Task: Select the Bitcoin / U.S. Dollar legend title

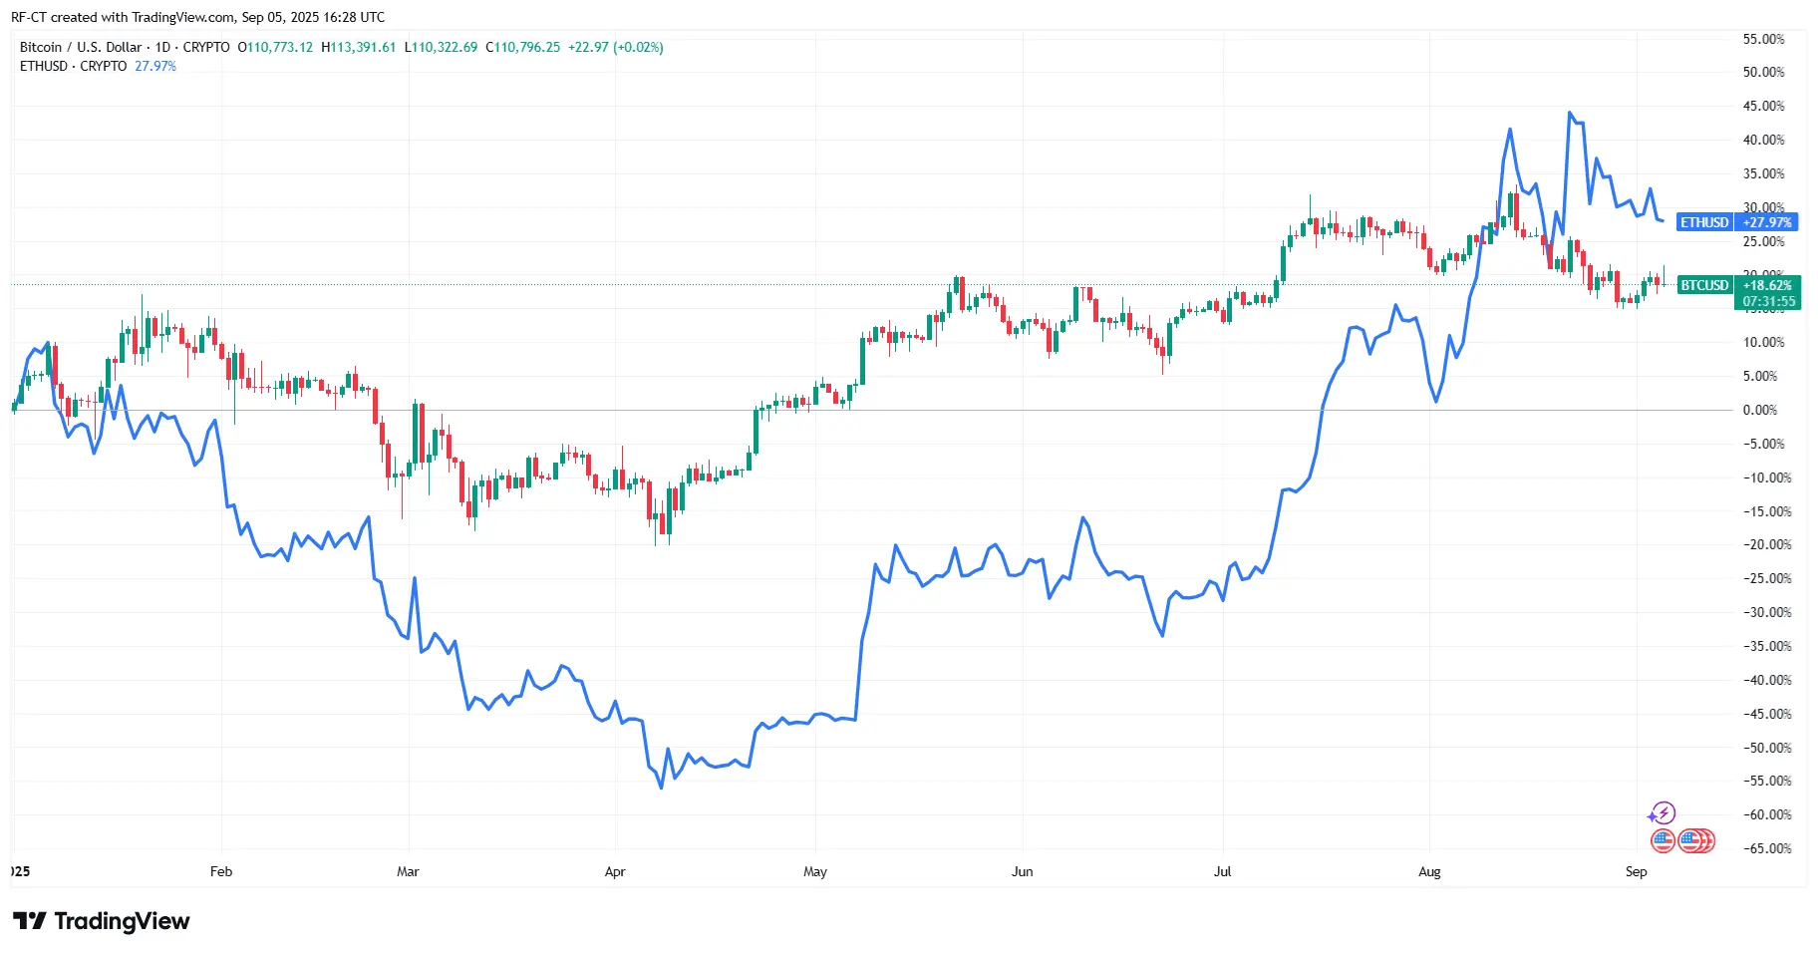Action: click(81, 47)
